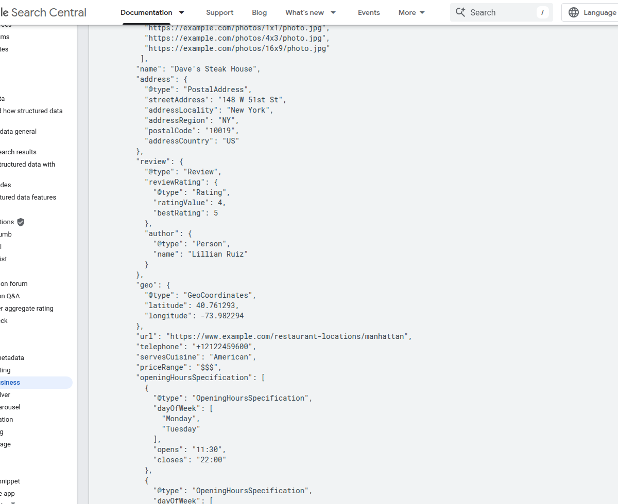
Task: Click the example.com restaurant-locations/manhattan URL line
Action: point(274,336)
